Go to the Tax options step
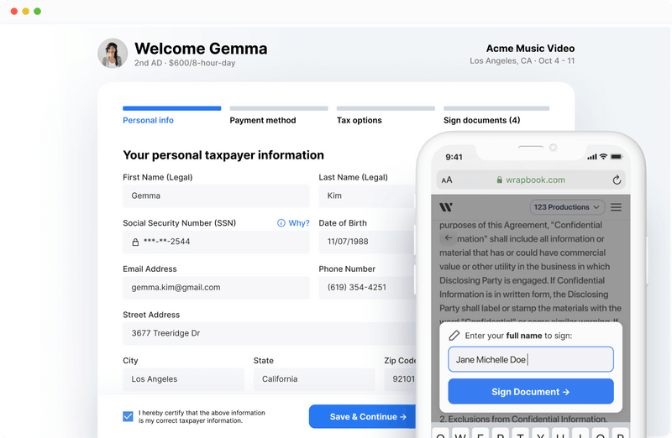Image resolution: width=672 pixels, height=438 pixels. pos(360,120)
